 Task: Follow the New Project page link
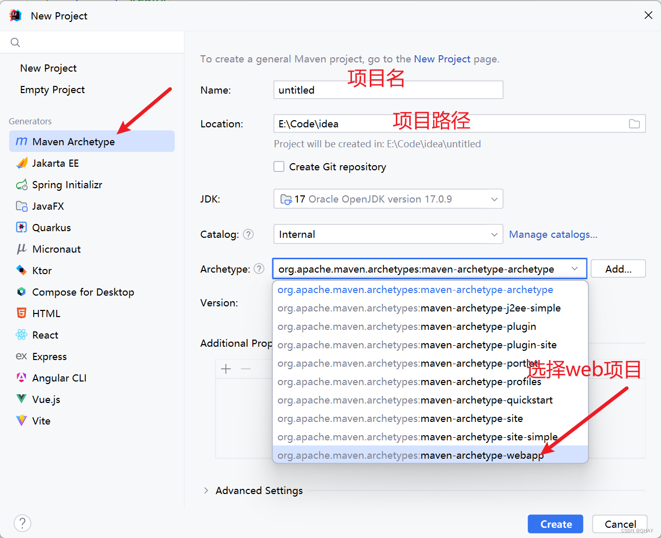[442, 59]
